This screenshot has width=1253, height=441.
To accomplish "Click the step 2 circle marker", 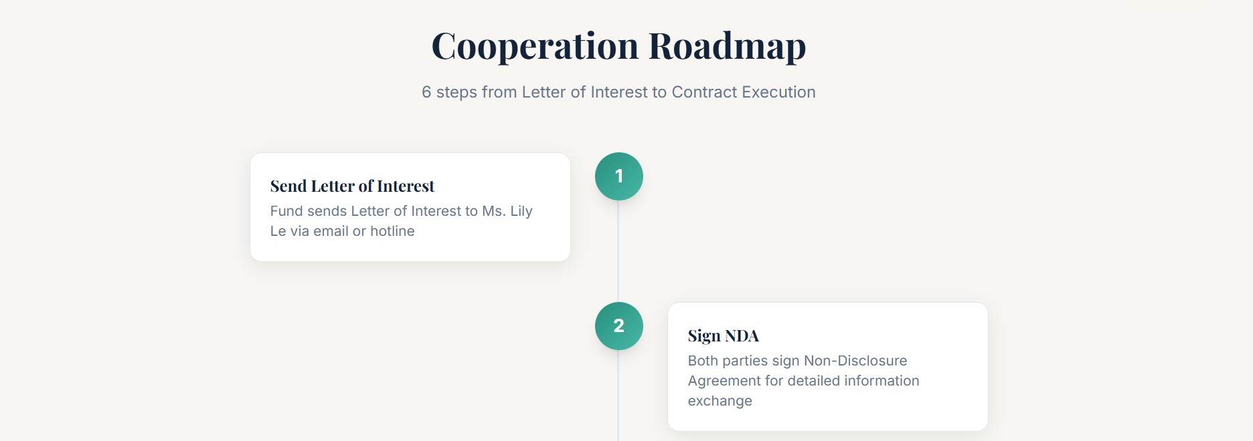I will point(618,326).
